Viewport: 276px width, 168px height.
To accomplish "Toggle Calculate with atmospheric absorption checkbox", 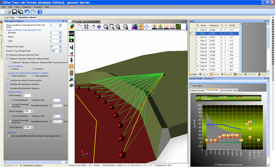I will coord(8,84).
